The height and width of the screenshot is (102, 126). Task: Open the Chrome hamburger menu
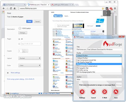115,8
